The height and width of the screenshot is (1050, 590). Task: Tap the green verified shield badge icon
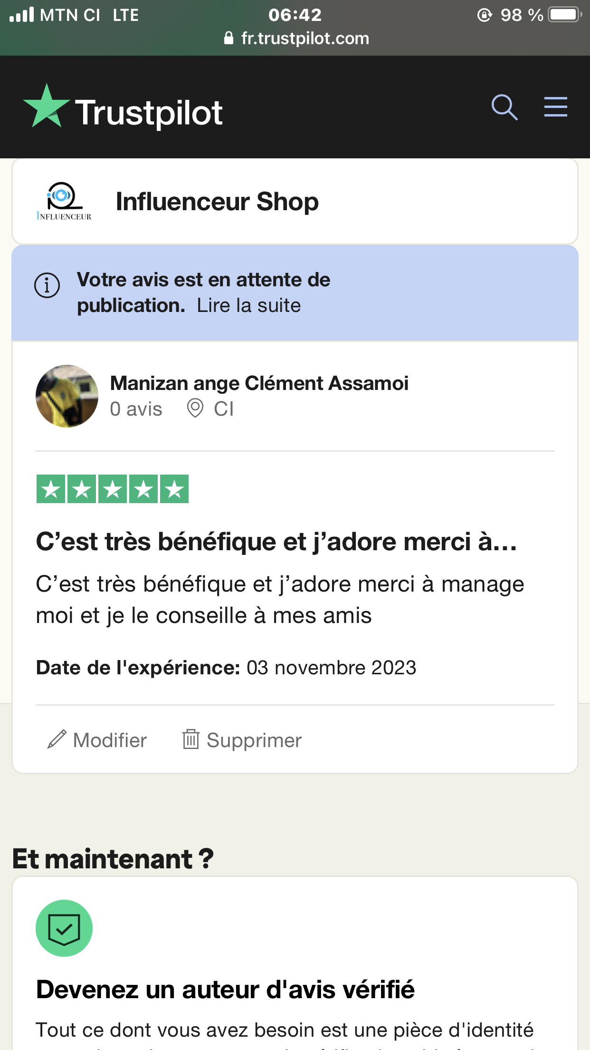tap(64, 928)
